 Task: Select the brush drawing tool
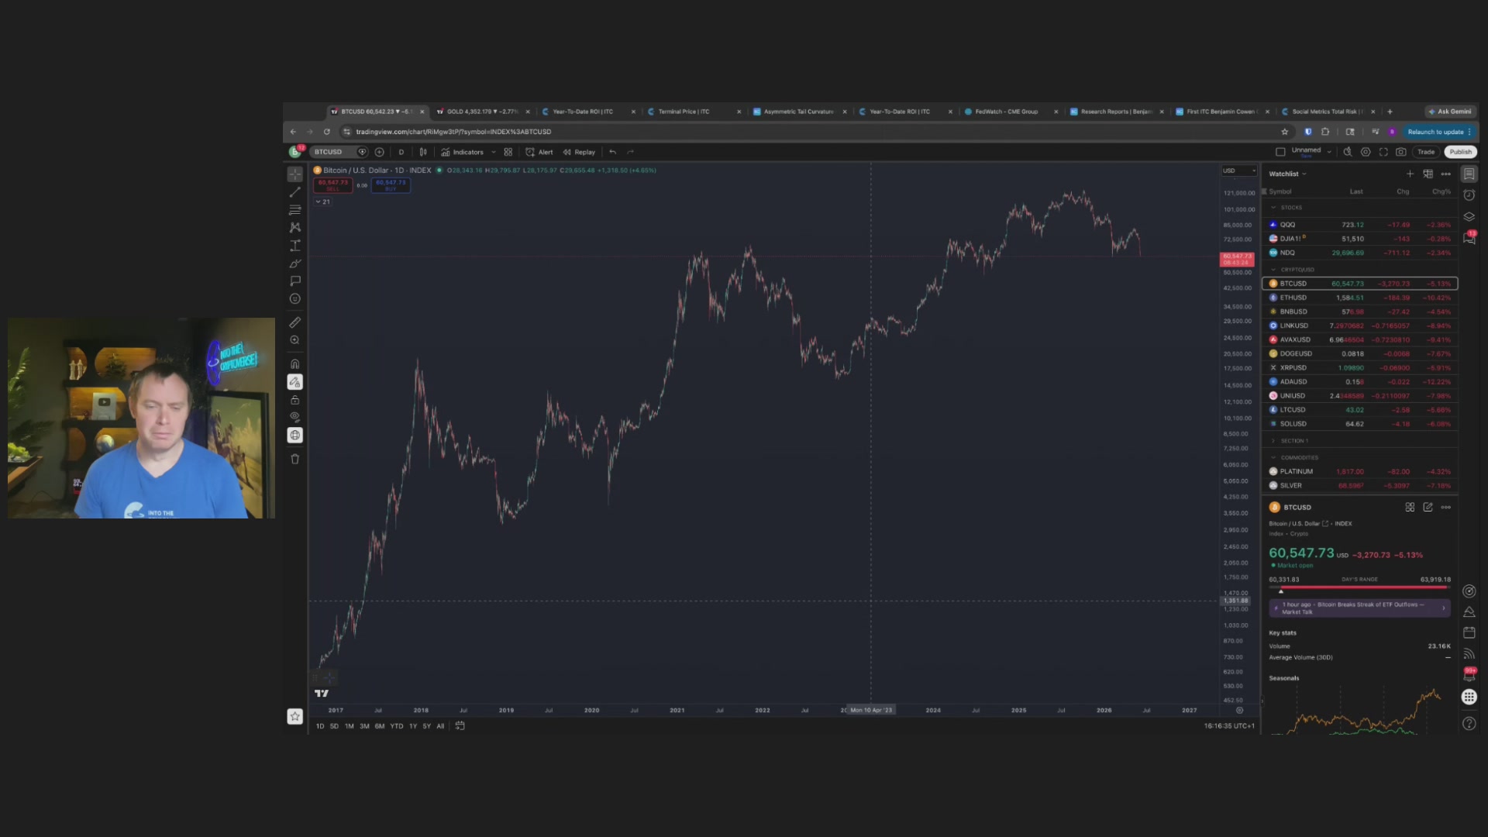coord(294,263)
